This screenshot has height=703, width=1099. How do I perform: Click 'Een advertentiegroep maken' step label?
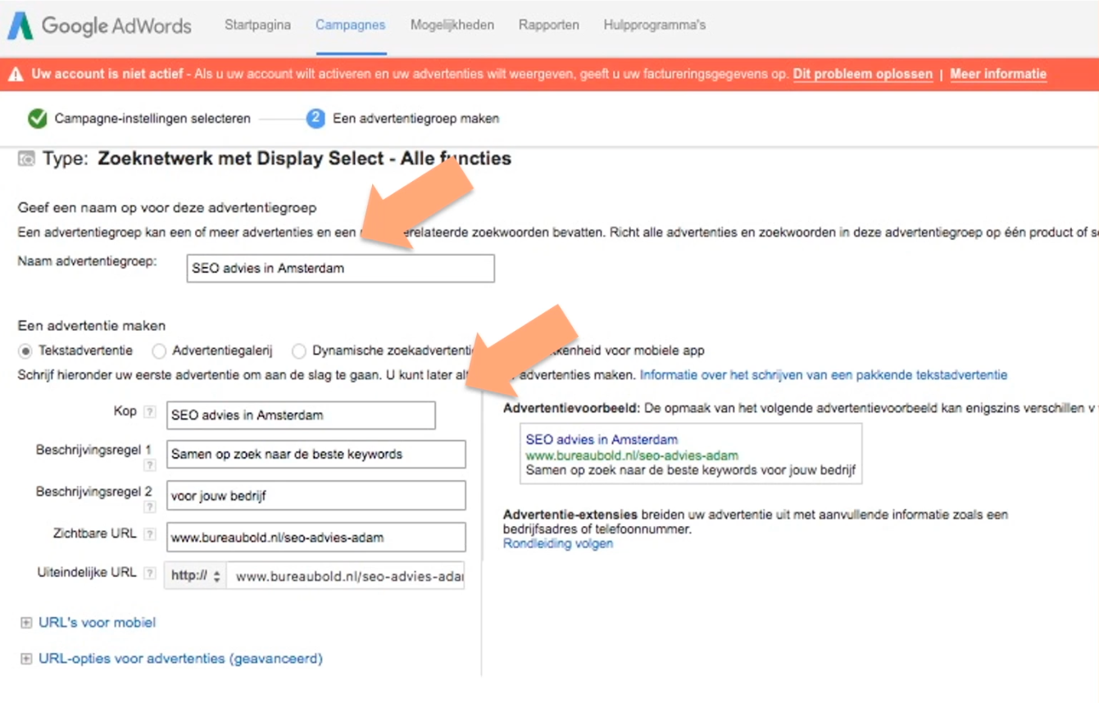pos(416,119)
